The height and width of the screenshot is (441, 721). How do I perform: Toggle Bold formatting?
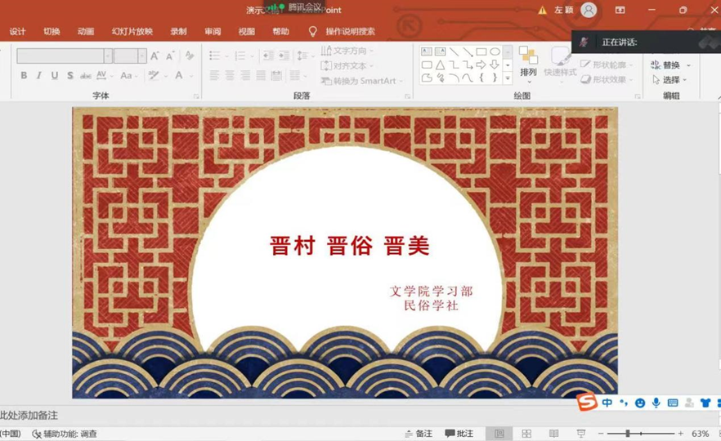pyautogui.click(x=24, y=76)
